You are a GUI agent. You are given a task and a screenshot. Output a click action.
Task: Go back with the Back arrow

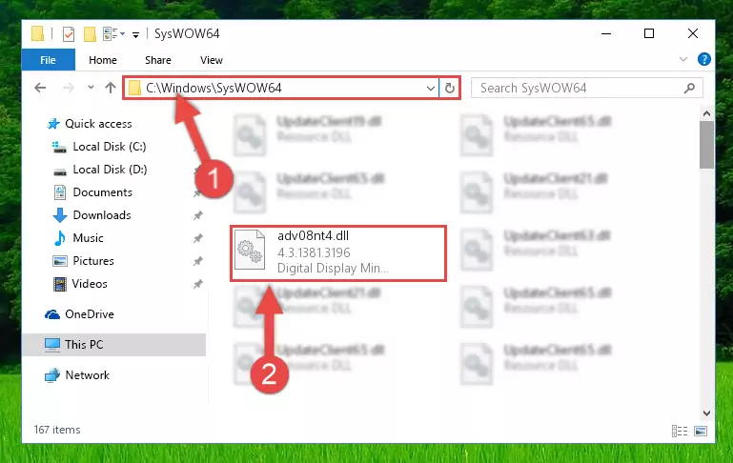click(x=40, y=88)
